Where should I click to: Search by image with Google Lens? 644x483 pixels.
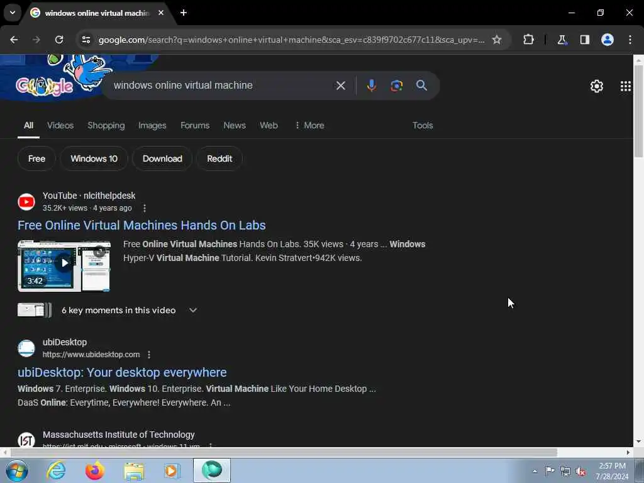pos(396,86)
